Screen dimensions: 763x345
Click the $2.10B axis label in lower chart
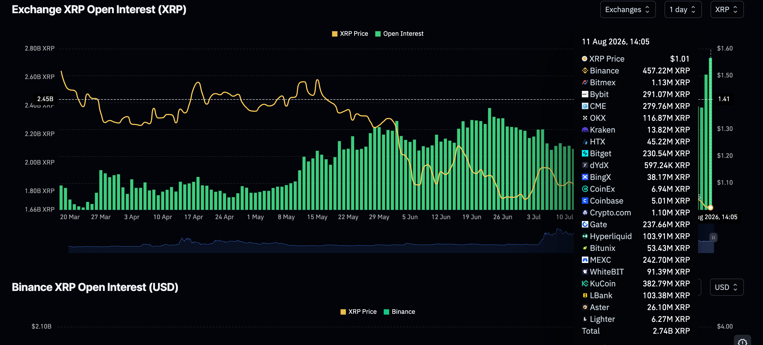pyautogui.click(x=41, y=326)
